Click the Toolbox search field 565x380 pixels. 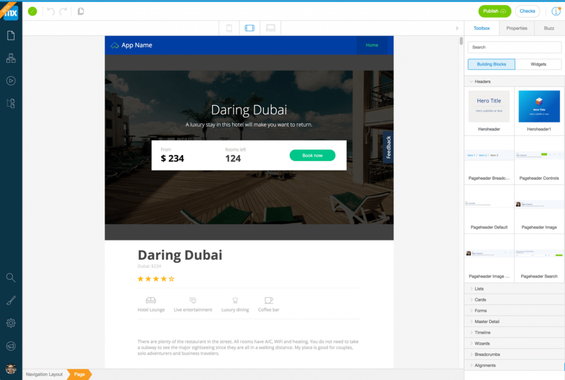[514, 47]
